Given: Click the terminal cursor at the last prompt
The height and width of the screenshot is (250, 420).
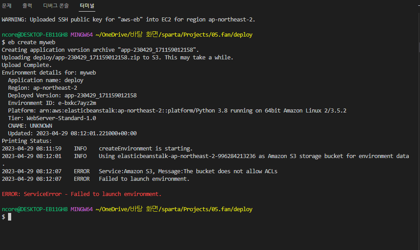Looking at the screenshot, I should [10, 217].
